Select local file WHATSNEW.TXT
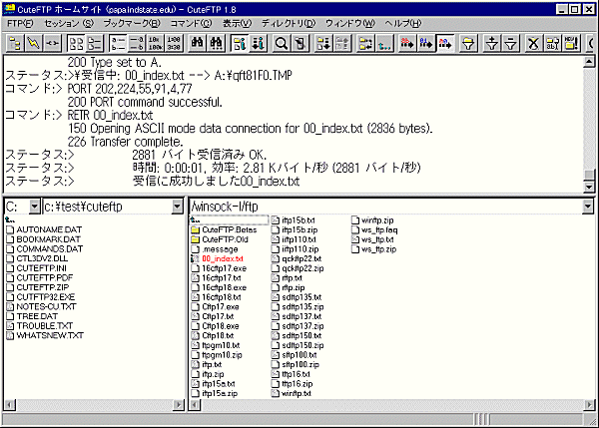Viewport: 599px width, 428px height. coord(45,335)
